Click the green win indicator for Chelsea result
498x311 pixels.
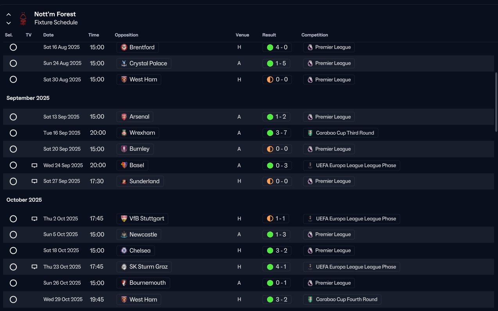point(270,251)
